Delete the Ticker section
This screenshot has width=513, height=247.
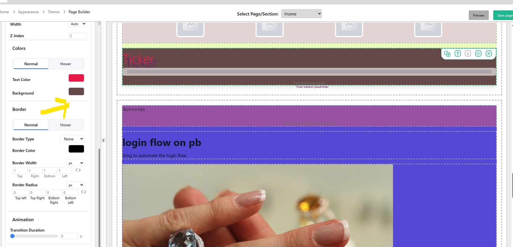tap(489, 53)
